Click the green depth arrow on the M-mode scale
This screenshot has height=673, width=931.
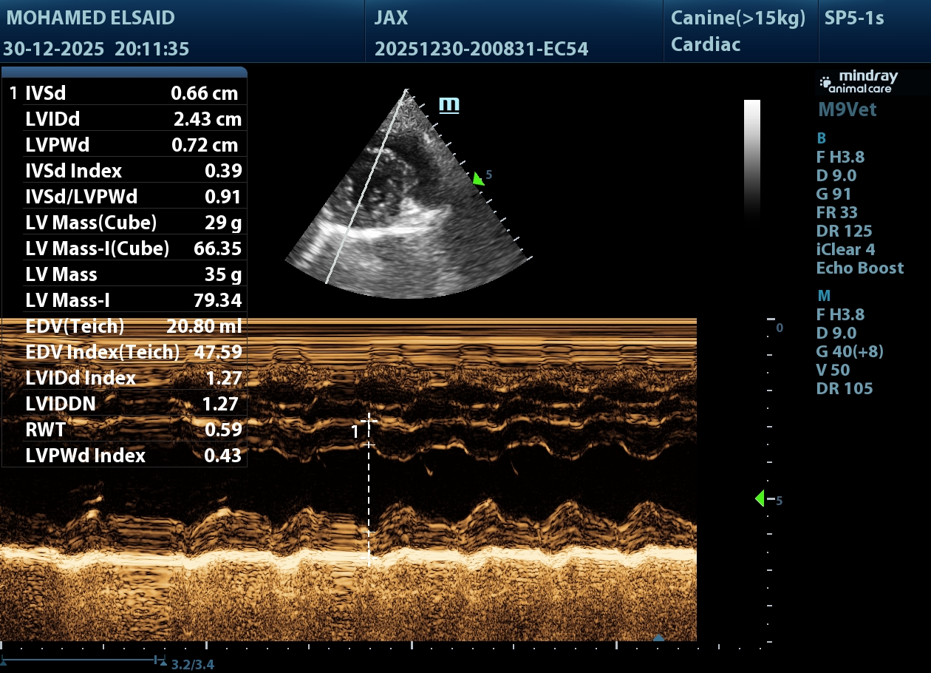point(760,499)
